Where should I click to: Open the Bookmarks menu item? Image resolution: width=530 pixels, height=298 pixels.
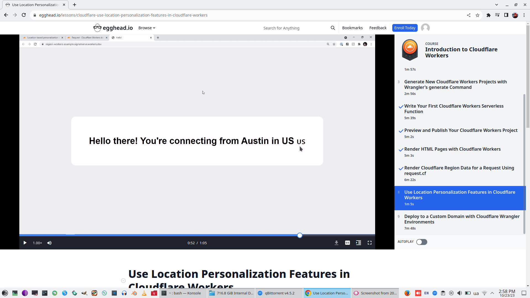352,28
